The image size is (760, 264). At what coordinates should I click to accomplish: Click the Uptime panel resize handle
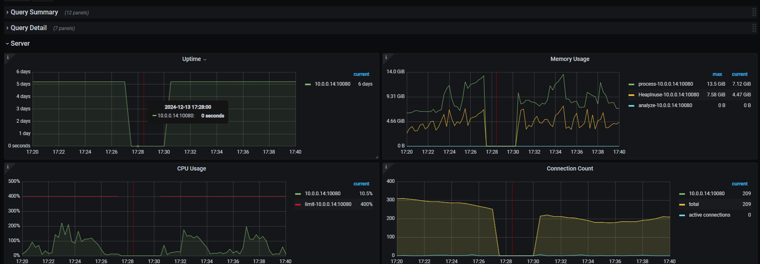pyautogui.click(x=377, y=157)
